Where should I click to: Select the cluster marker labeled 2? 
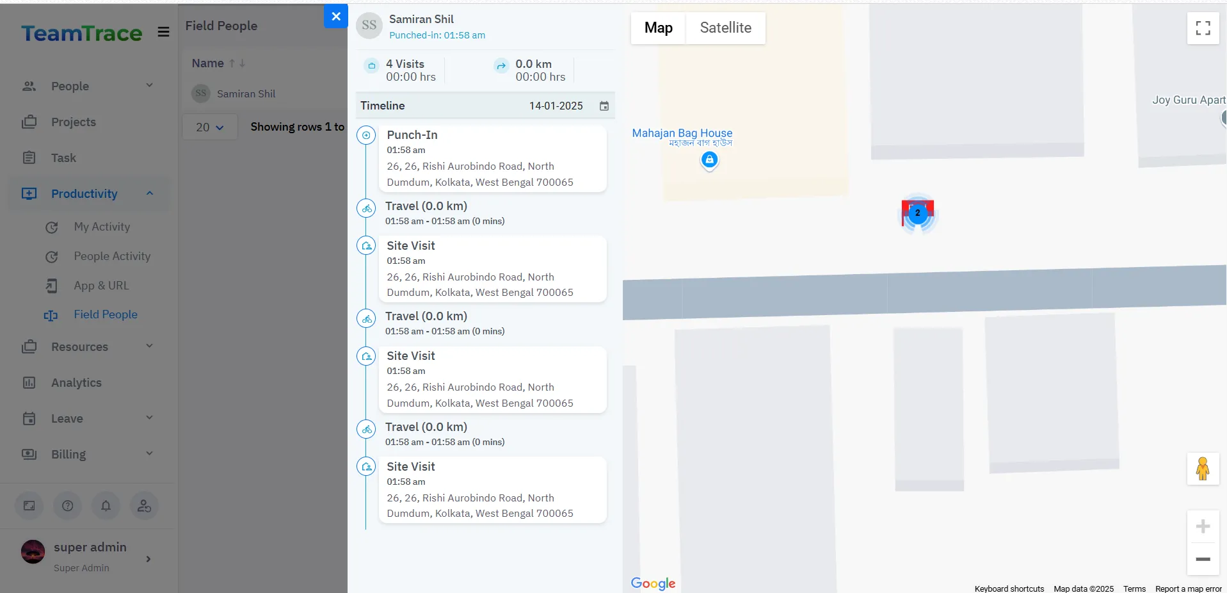click(917, 213)
